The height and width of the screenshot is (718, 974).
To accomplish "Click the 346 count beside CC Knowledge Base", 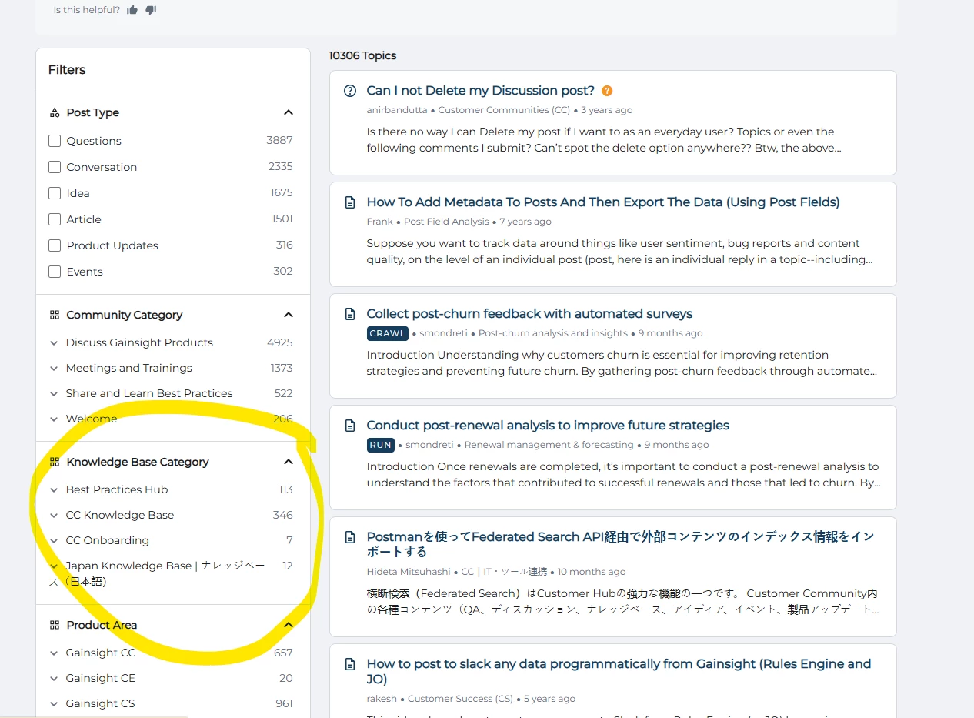I will [283, 515].
